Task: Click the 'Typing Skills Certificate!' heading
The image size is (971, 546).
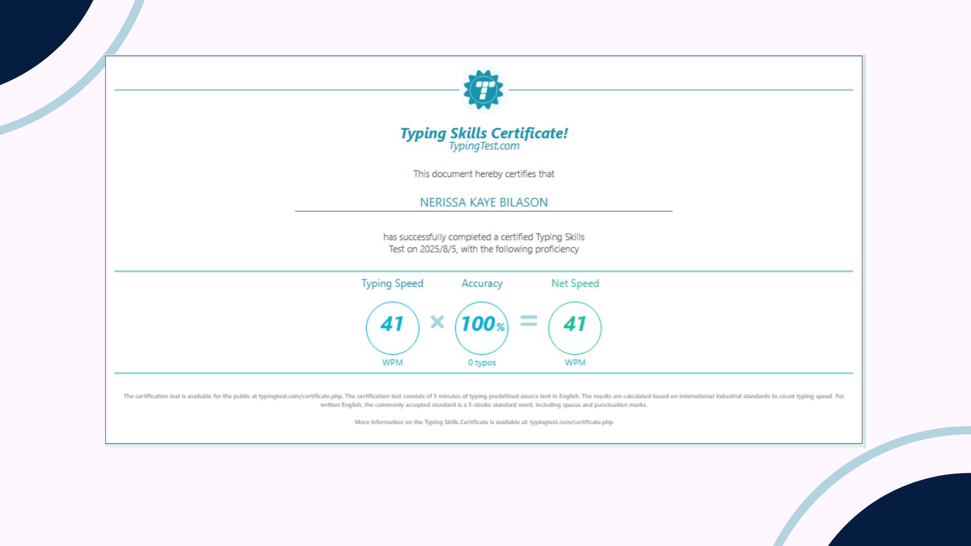Action: [484, 133]
